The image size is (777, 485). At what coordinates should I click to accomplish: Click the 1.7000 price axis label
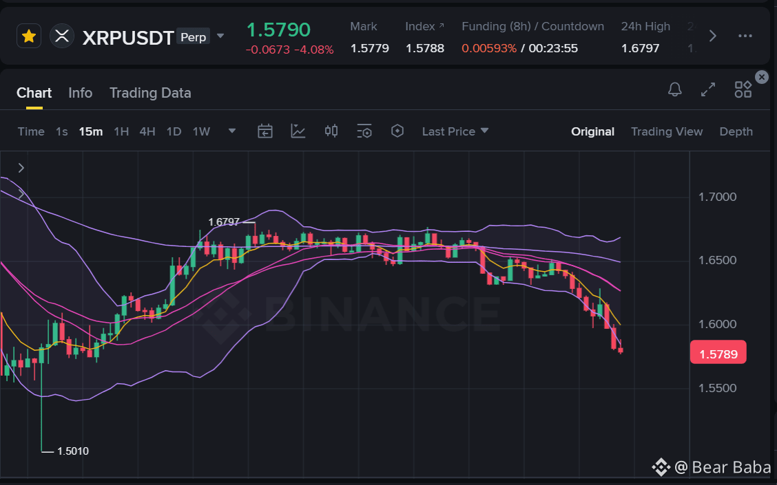click(x=717, y=197)
